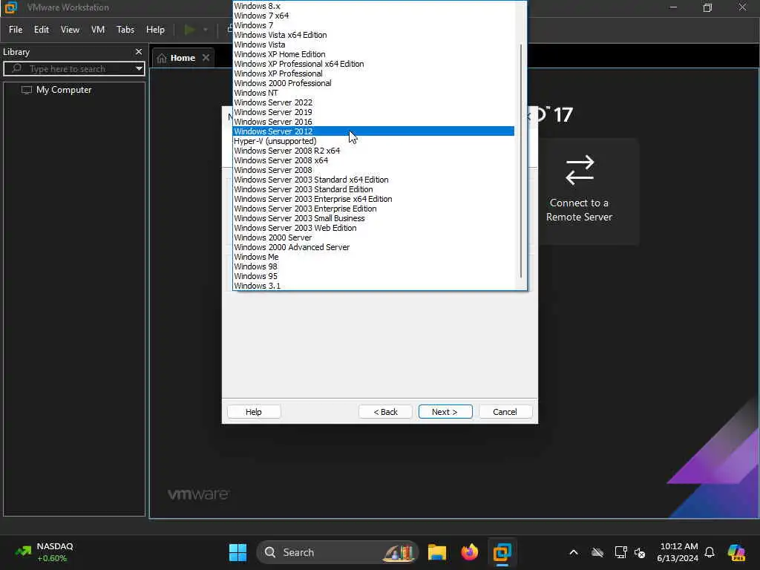Image resolution: width=760 pixels, height=570 pixels.
Task: Open the Windows Start menu
Action: [237, 552]
